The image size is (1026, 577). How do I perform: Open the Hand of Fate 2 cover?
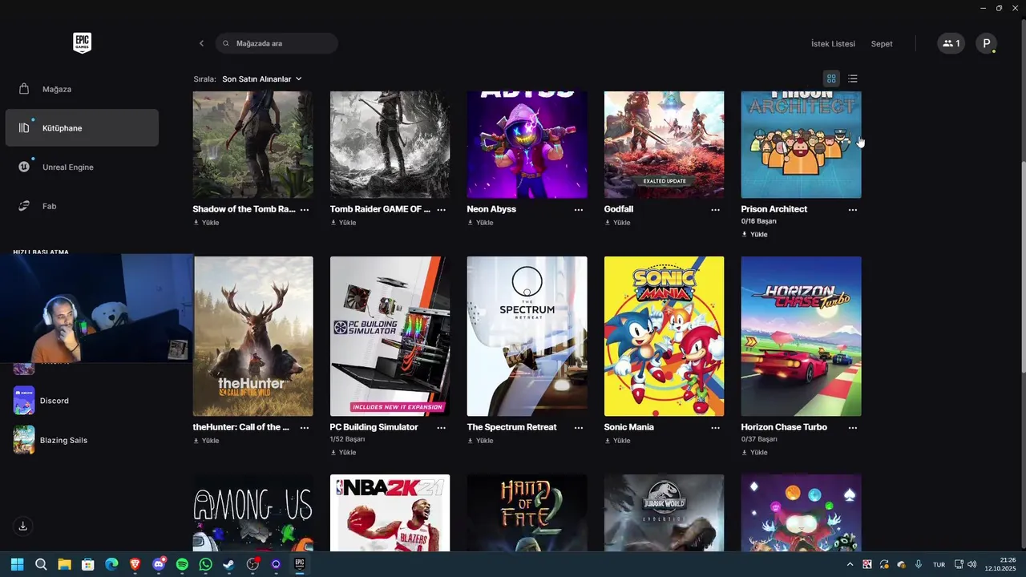[527, 513]
